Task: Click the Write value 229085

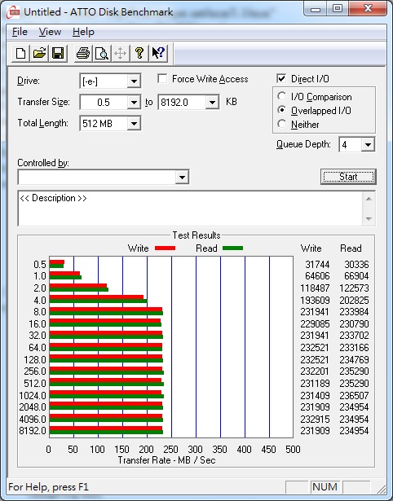Action: (x=315, y=324)
